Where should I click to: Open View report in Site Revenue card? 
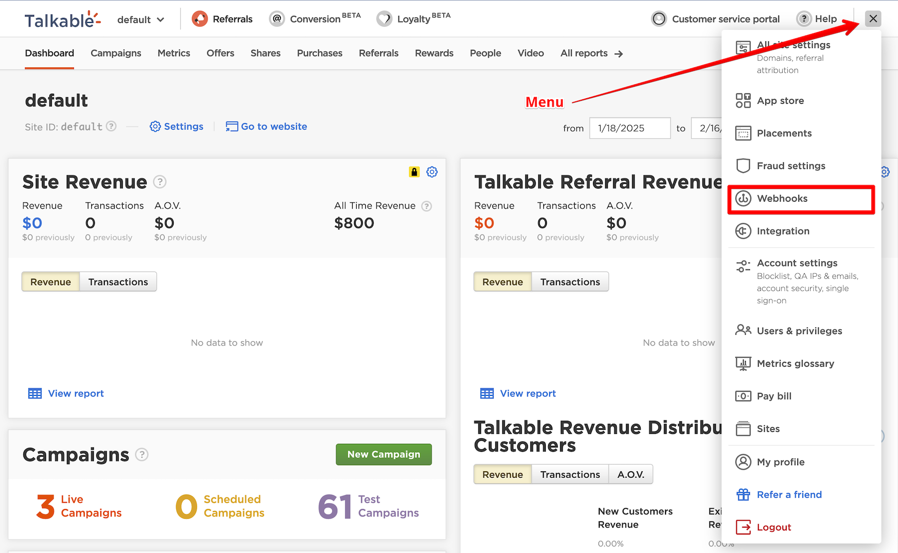click(66, 393)
